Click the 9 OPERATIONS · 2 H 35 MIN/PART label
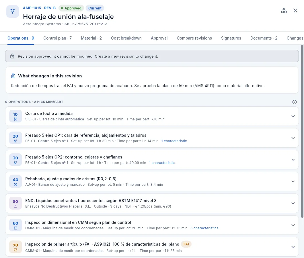 tap(34, 102)
